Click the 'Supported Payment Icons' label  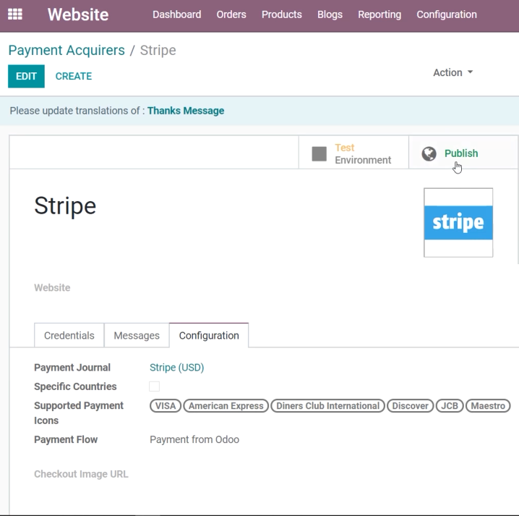[x=79, y=413]
